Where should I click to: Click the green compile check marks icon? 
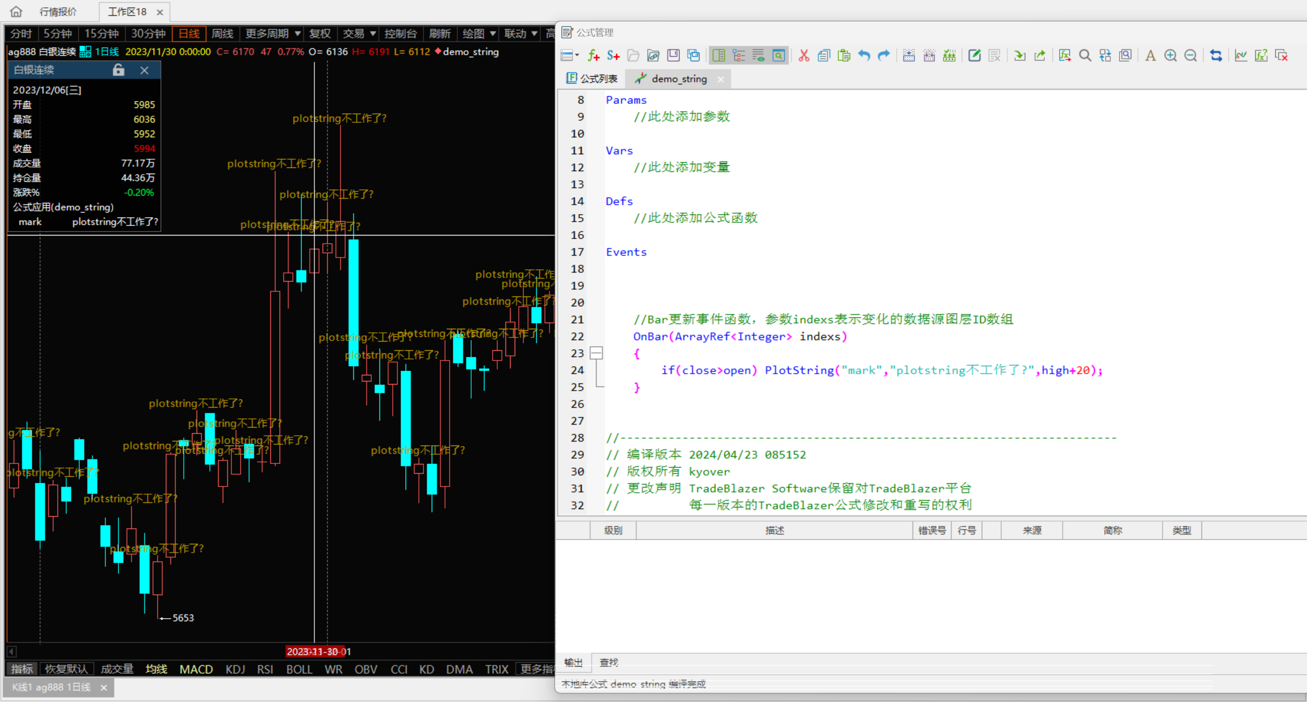tap(949, 55)
